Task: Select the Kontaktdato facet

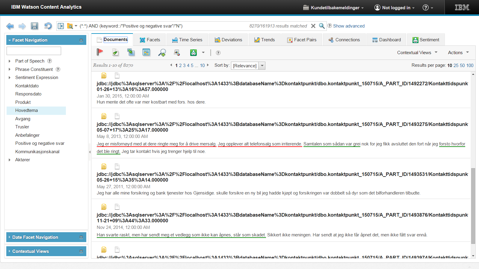Action: click(x=27, y=86)
